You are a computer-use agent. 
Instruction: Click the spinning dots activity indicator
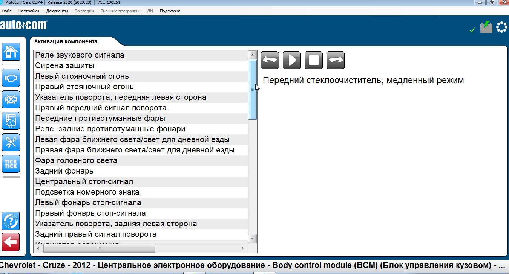point(502,27)
